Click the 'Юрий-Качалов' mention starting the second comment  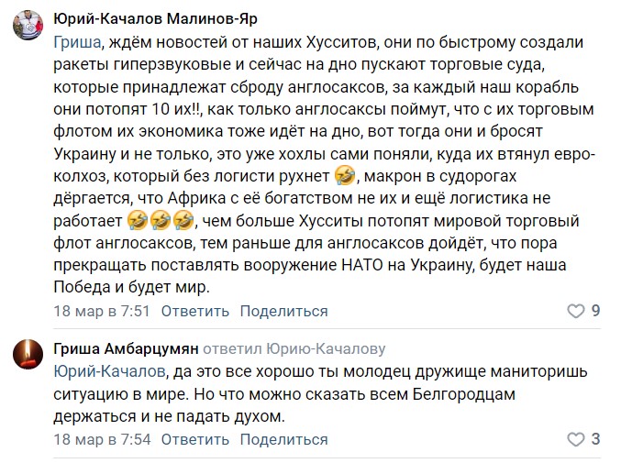[110, 370]
